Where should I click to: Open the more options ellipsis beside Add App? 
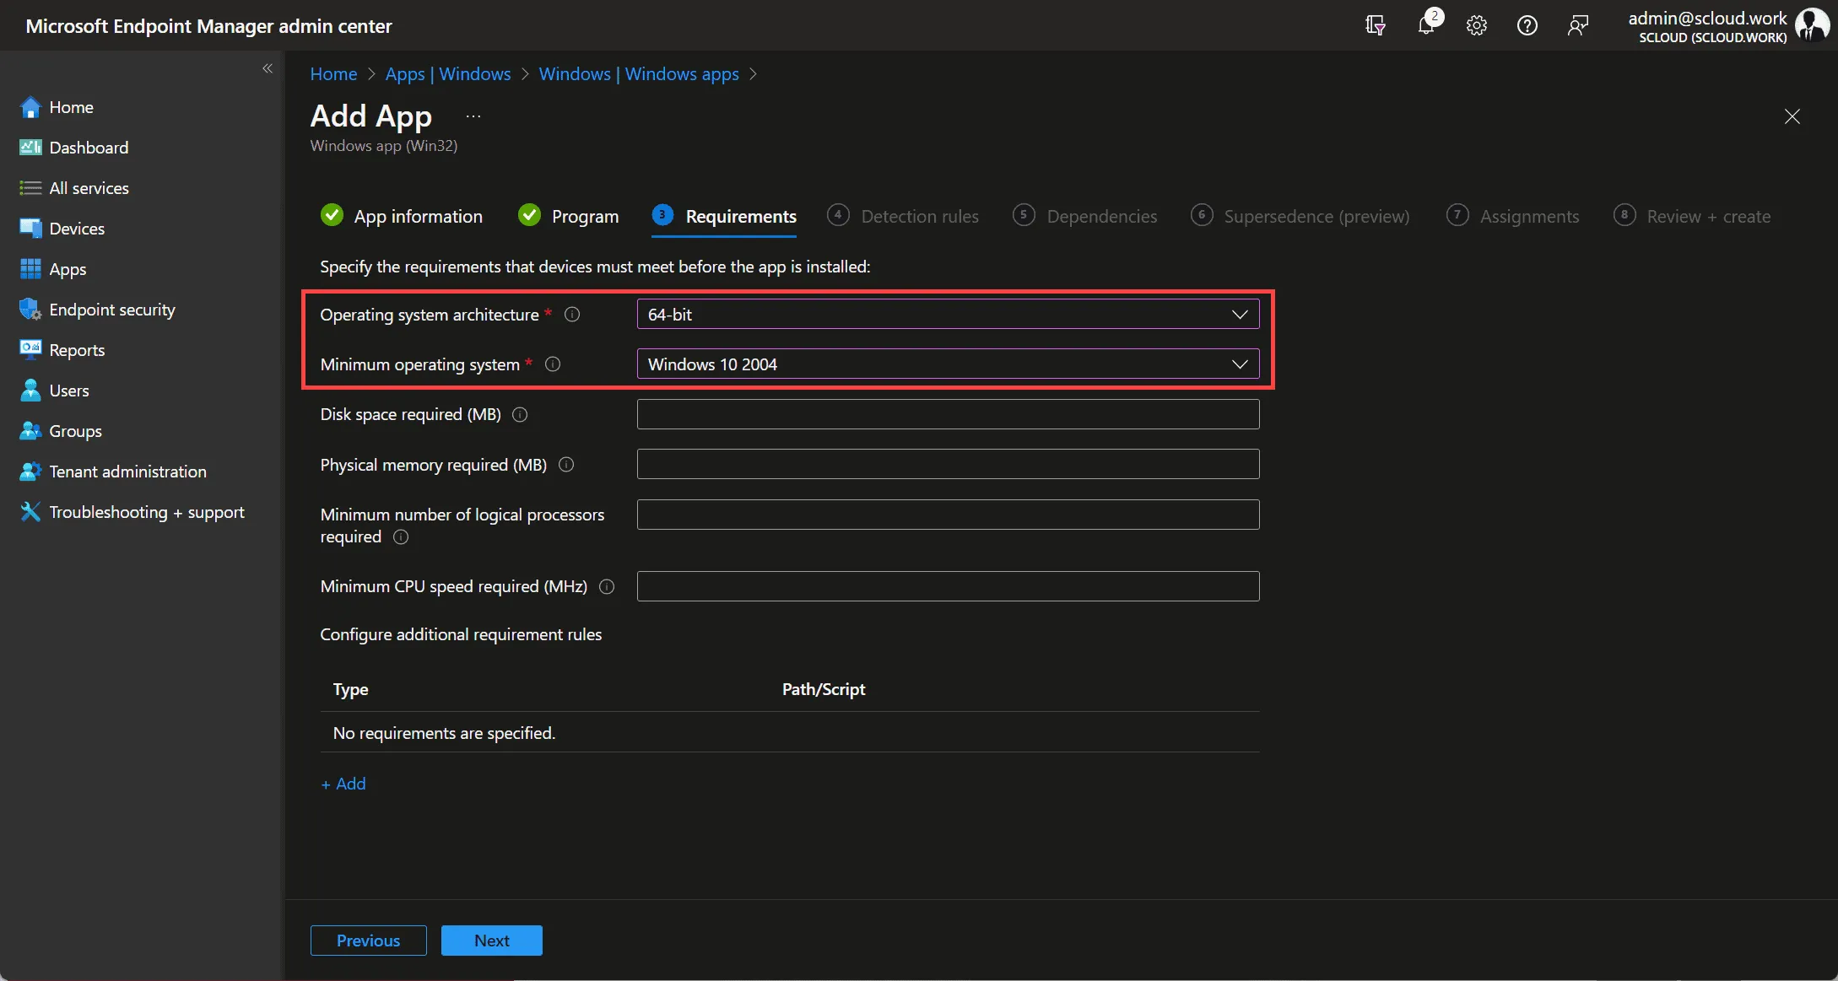pyautogui.click(x=473, y=116)
